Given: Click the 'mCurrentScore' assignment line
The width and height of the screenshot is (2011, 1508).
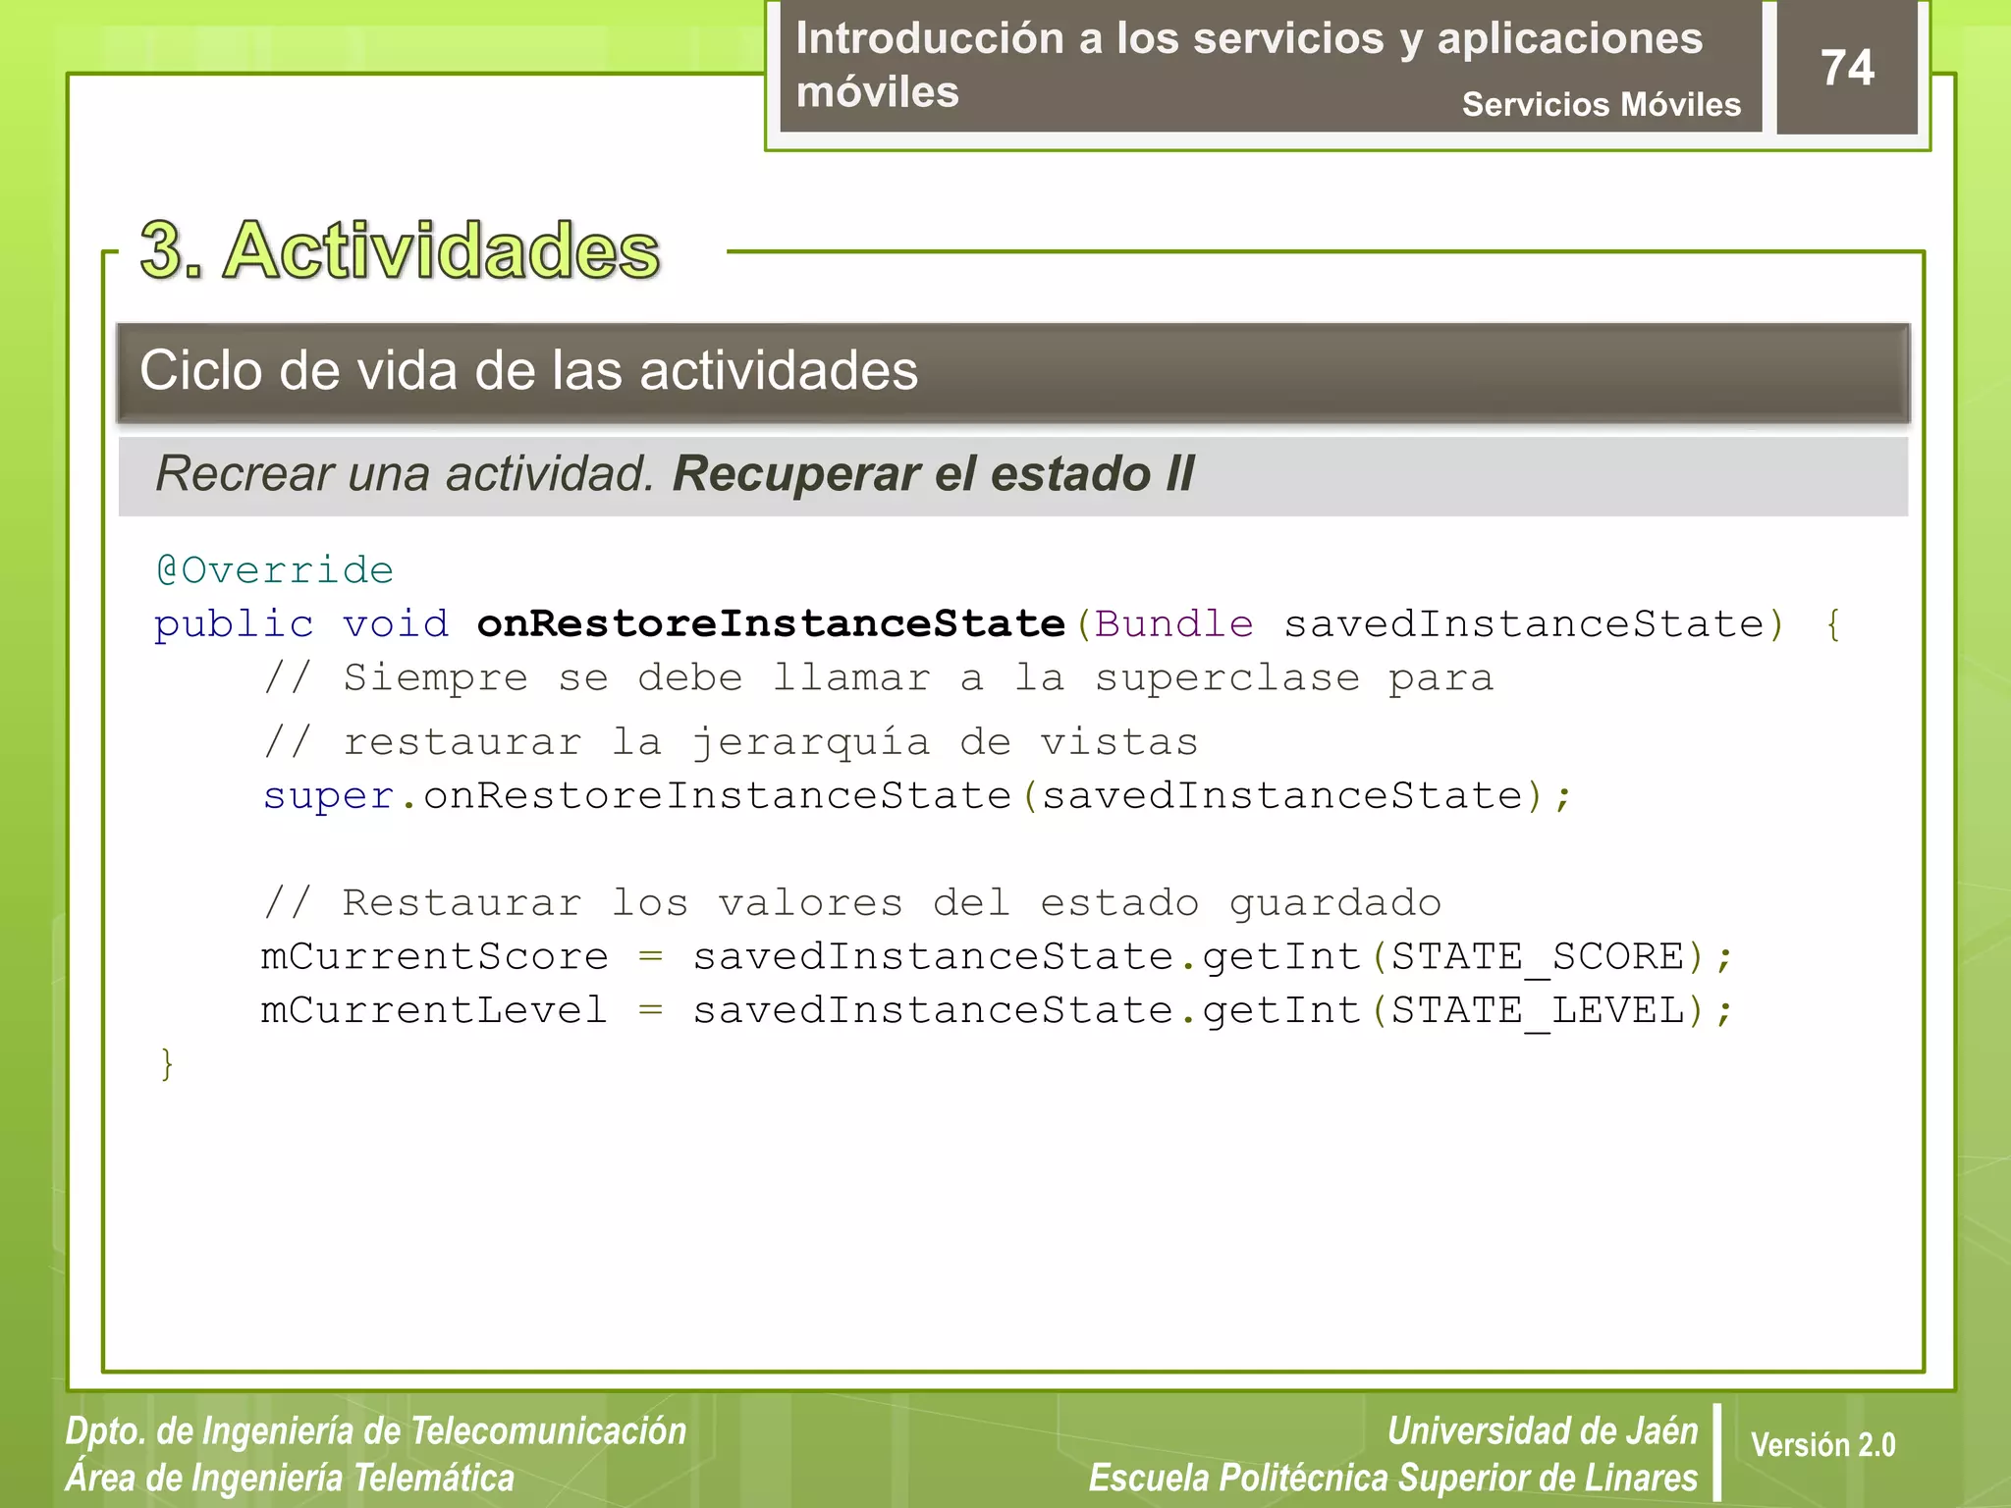Looking at the screenshot, I should pyautogui.click(x=997, y=956).
